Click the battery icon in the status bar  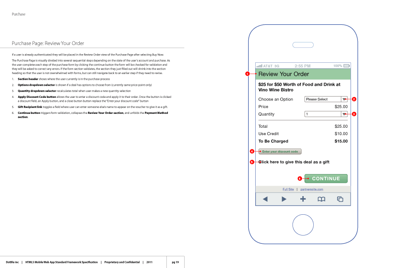point(345,65)
